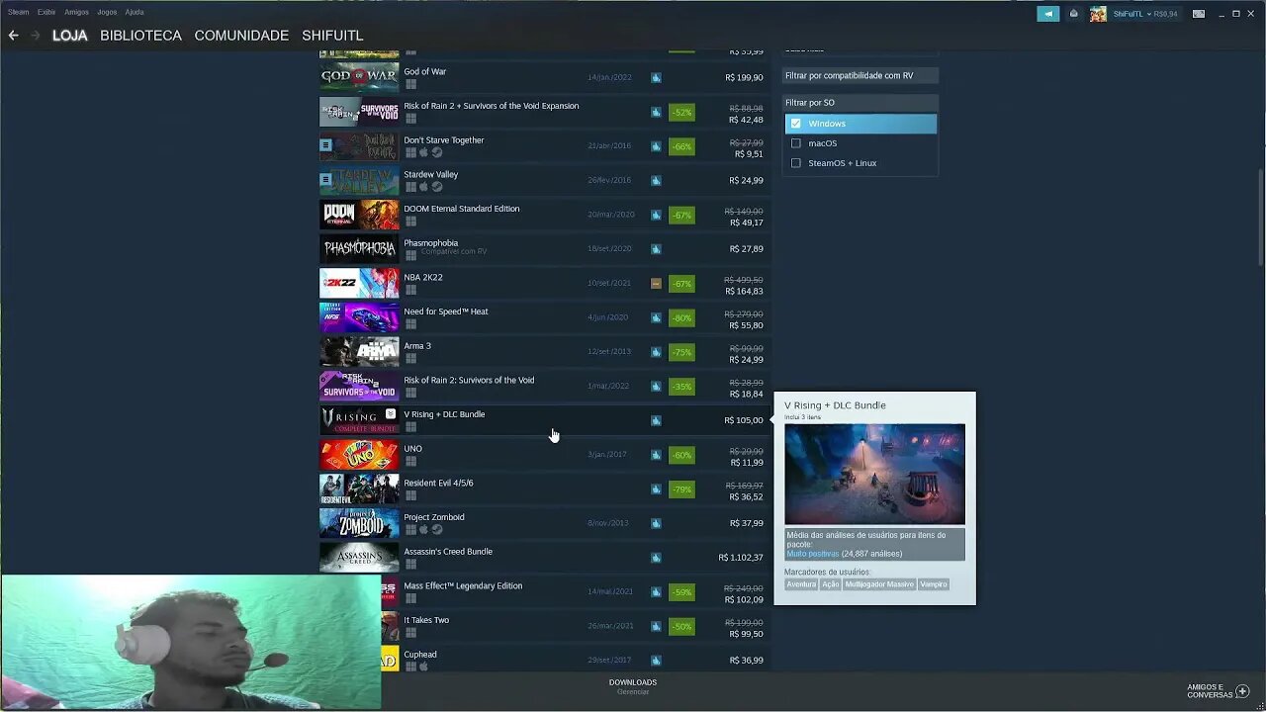This screenshot has height=712, width=1266.
Task: Open the God of War store listing
Action: (544, 77)
